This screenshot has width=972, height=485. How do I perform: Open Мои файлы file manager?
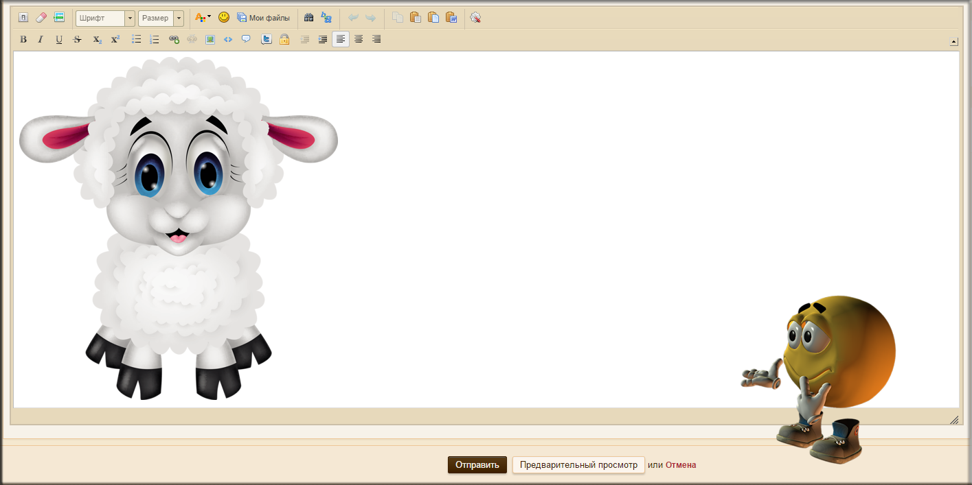point(263,18)
